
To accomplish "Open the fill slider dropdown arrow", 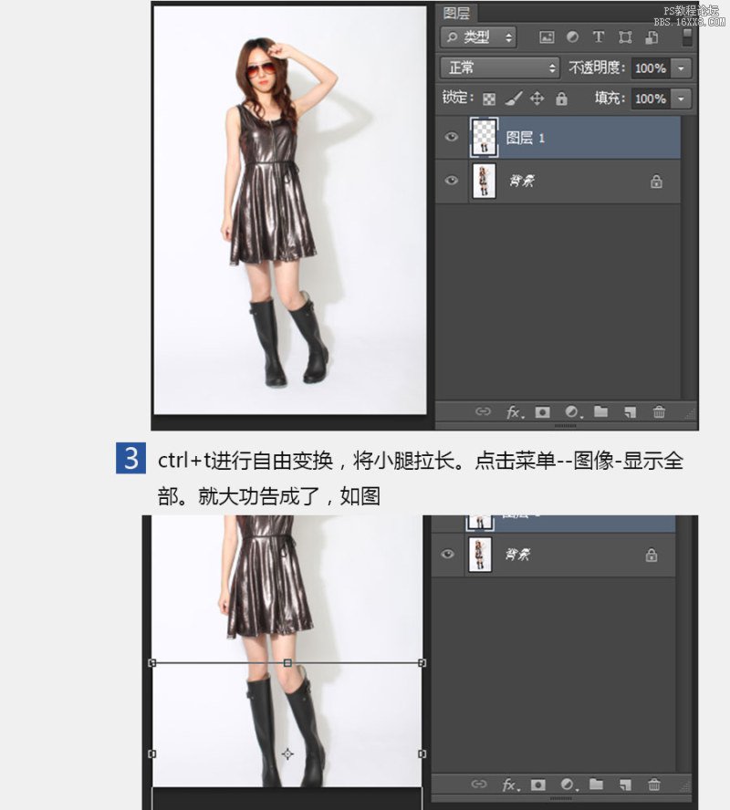I will click(681, 99).
